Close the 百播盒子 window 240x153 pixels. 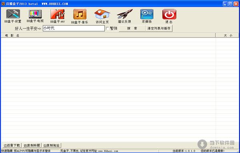tap(236, 4)
